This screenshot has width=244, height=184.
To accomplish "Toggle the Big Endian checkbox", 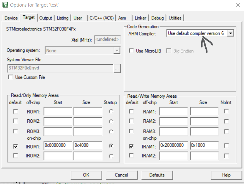I will [169, 51].
